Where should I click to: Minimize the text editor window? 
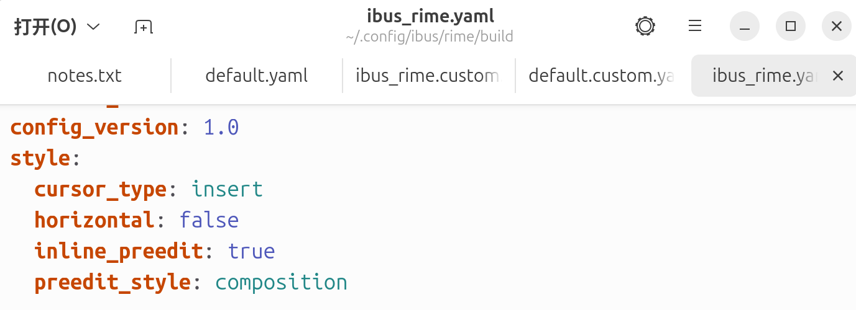745,26
